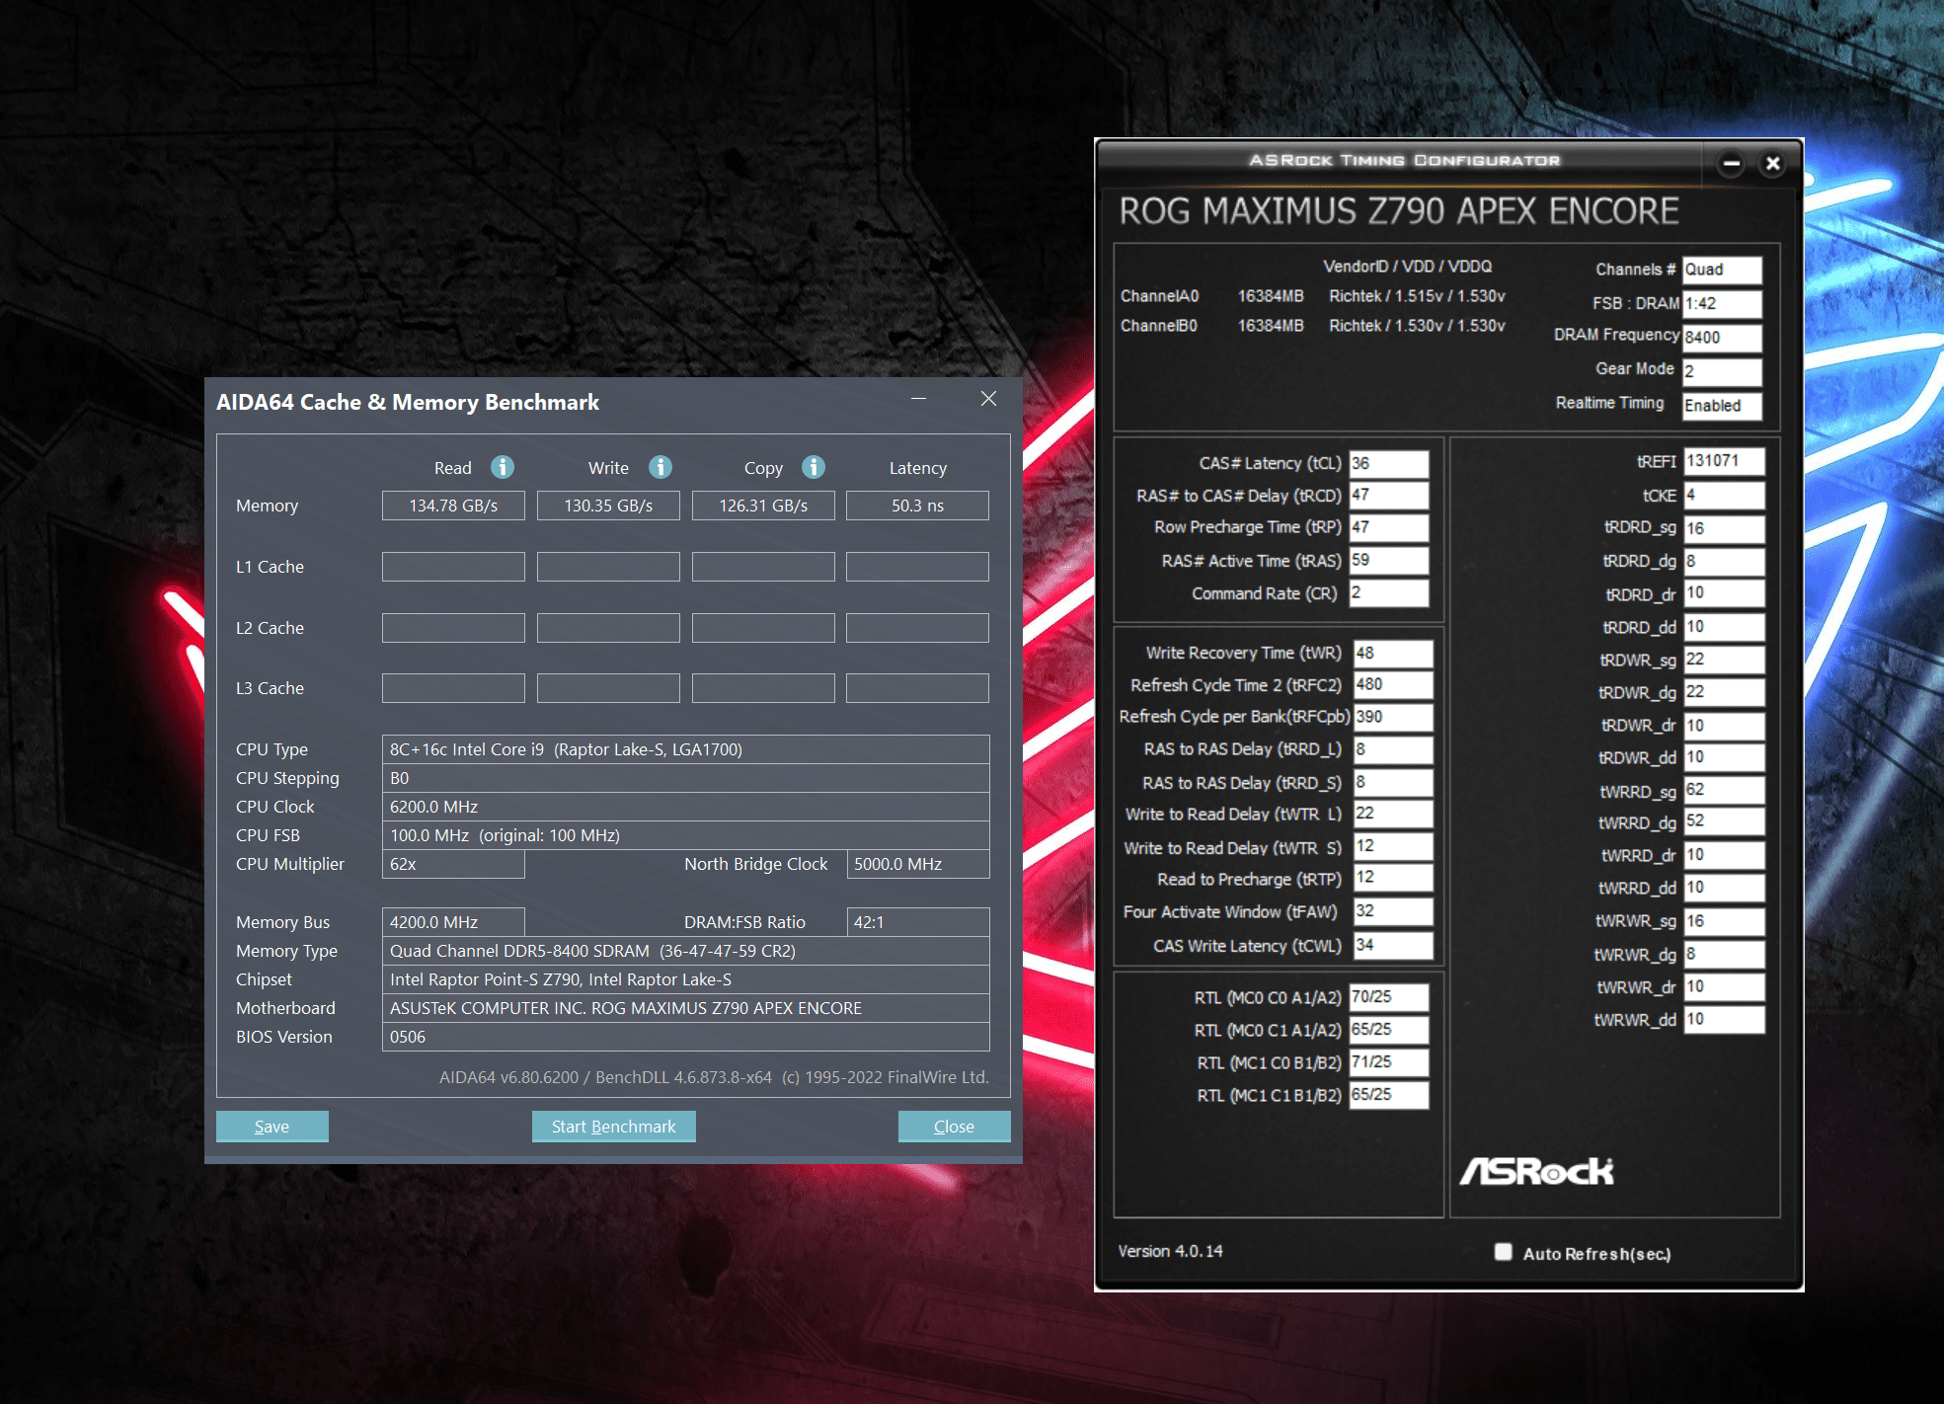This screenshot has height=1404, width=1944.
Task: Click the ChannelA0 row in Timing Configurator
Action: (1313, 296)
